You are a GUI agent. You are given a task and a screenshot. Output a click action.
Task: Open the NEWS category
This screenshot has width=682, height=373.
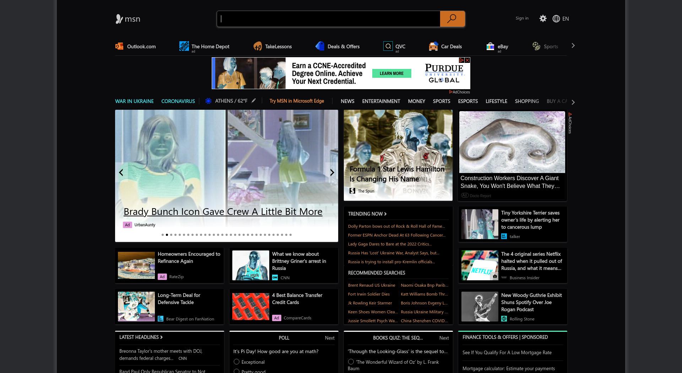click(347, 101)
